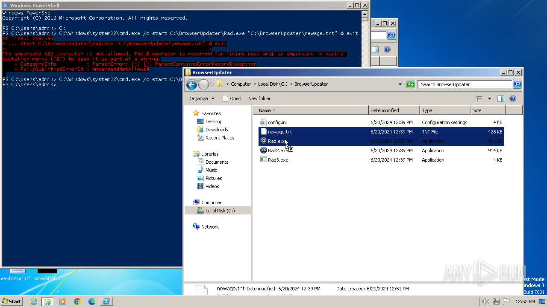Open the view options dropdown arrow

tap(489, 98)
